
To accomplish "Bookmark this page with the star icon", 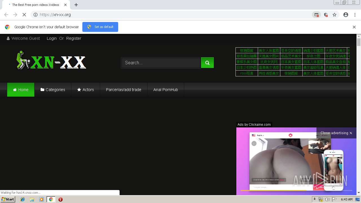I will [334, 15].
